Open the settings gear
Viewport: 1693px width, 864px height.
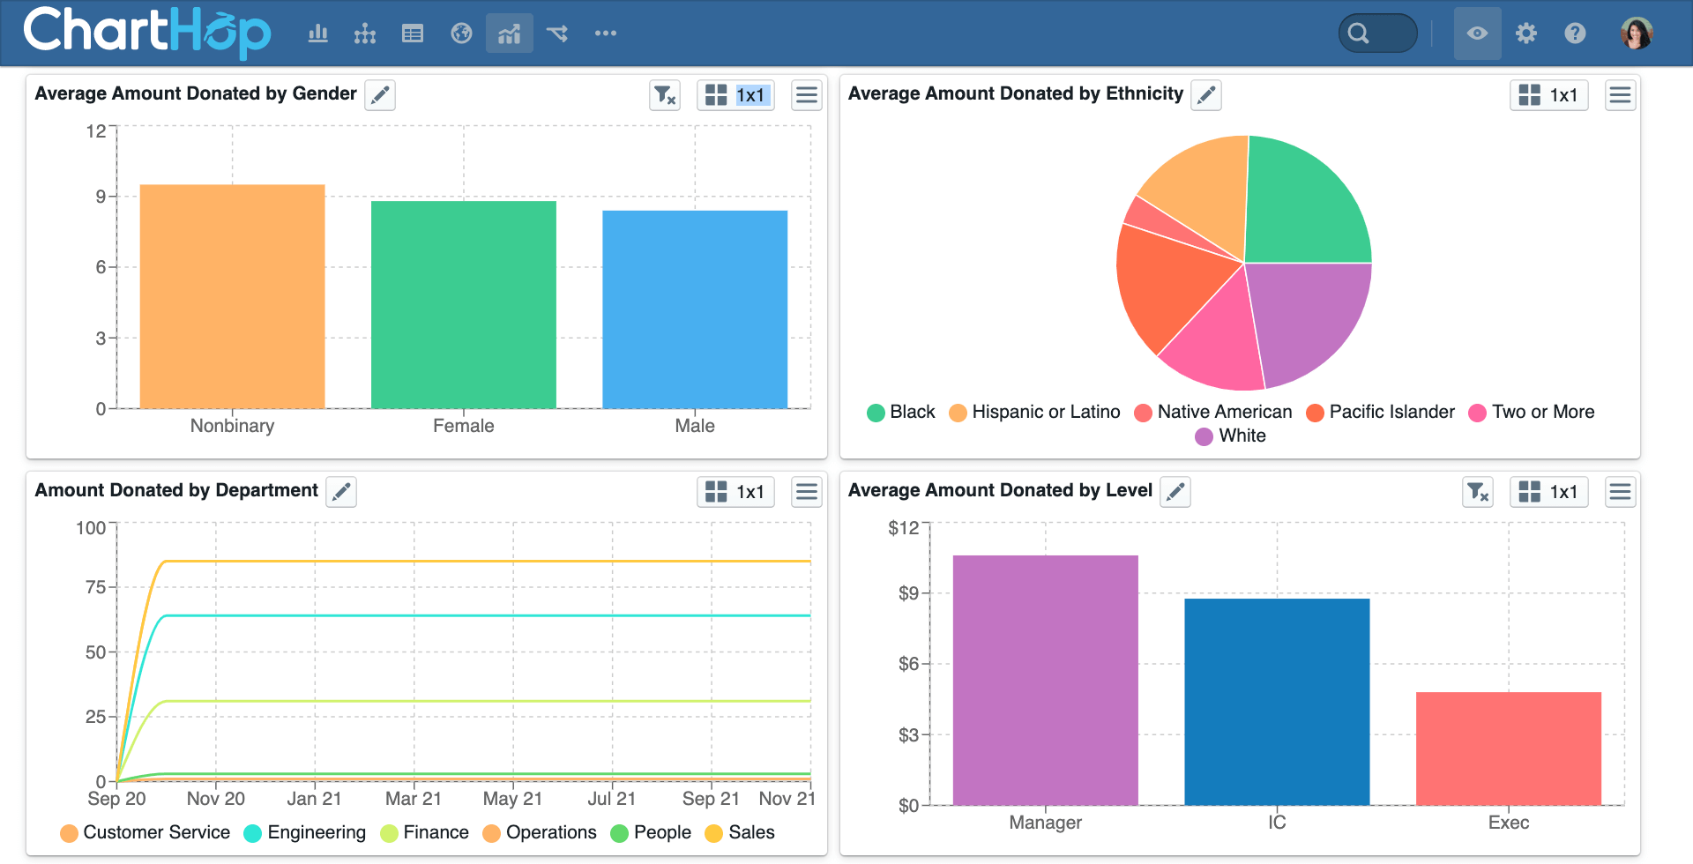1526,34
